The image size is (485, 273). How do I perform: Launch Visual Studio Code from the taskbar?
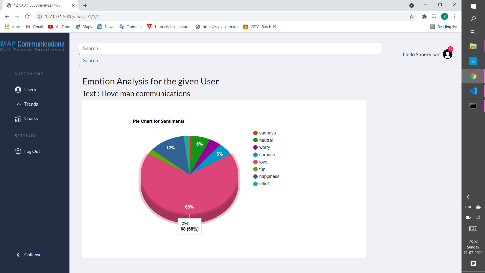pyautogui.click(x=474, y=91)
